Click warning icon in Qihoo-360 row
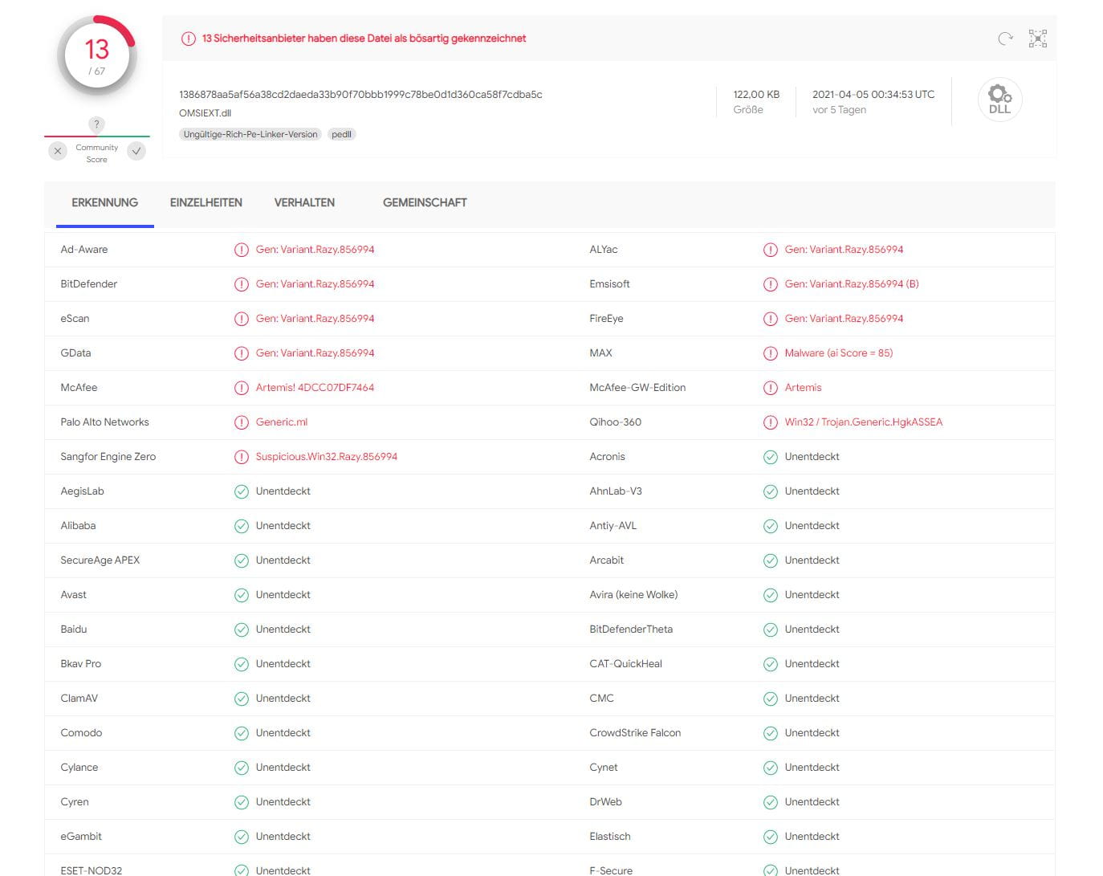 pyautogui.click(x=770, y=422)
